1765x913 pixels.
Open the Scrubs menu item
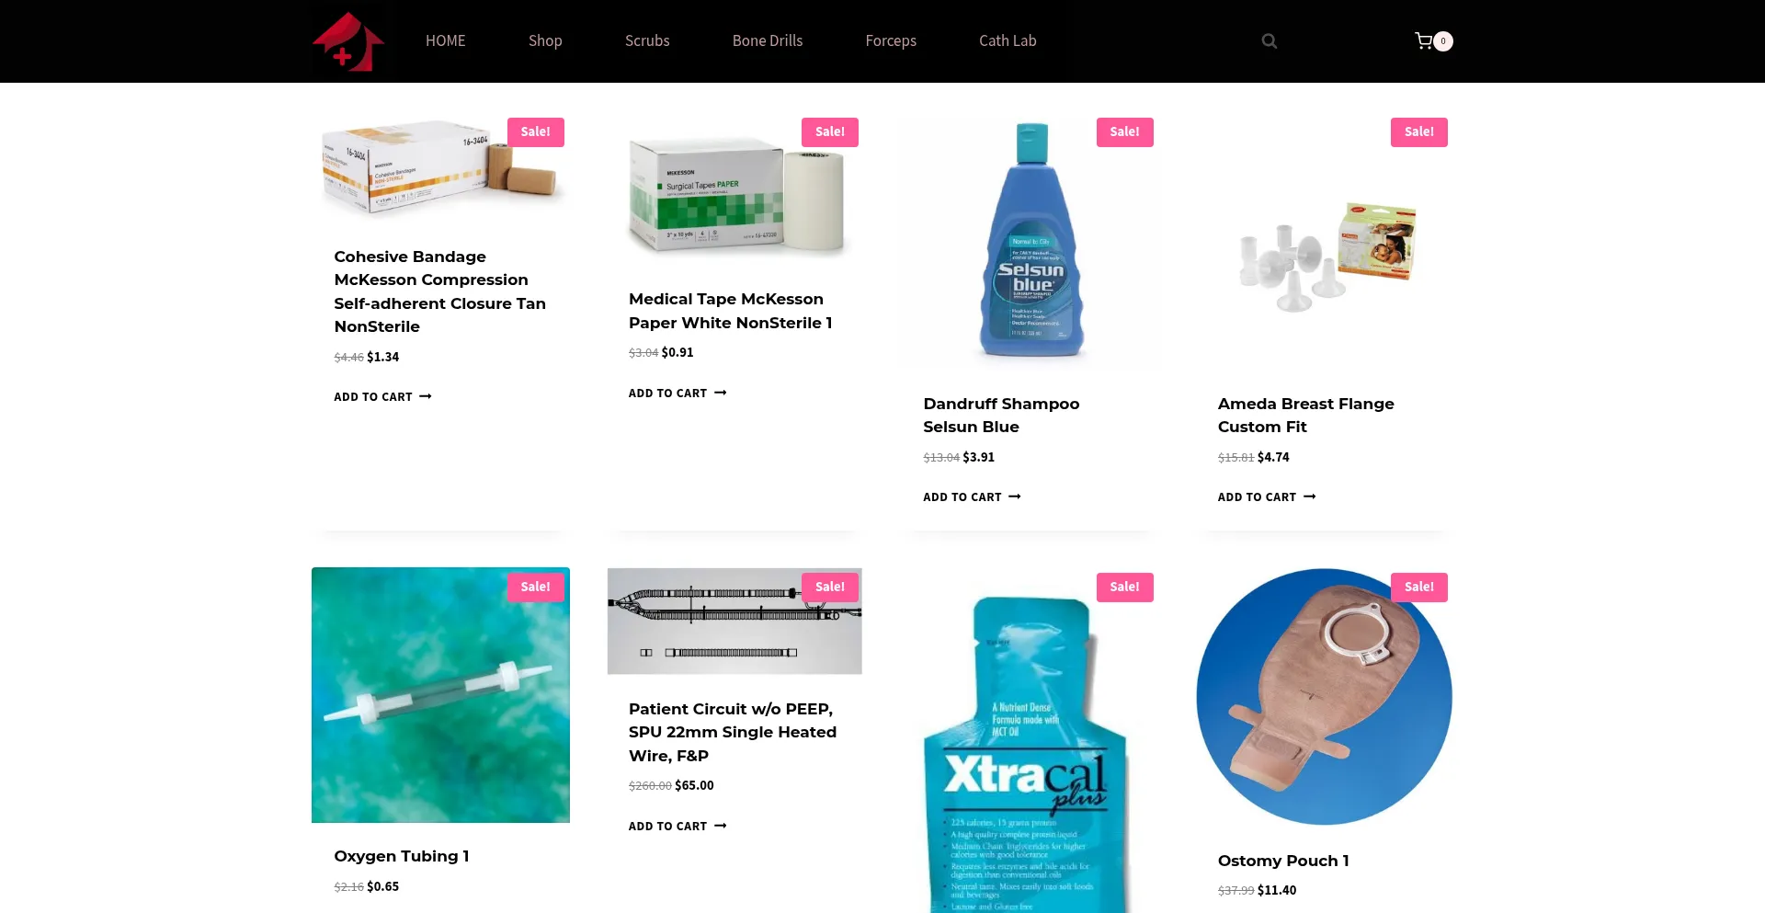pyautogui.click(x=647, y=41)
